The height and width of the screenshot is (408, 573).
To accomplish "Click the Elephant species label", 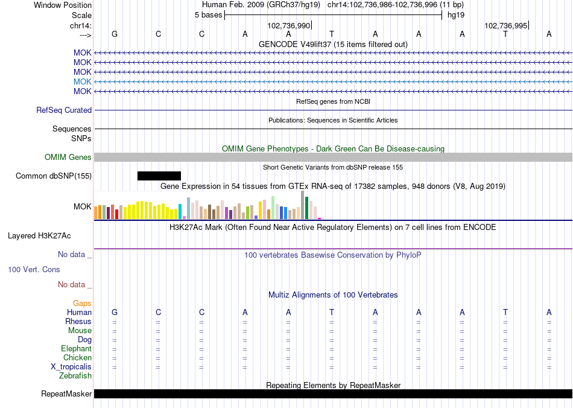I will pos(77,348).
